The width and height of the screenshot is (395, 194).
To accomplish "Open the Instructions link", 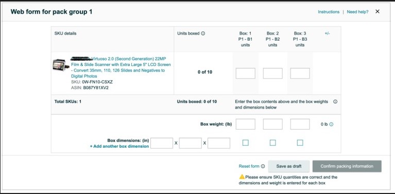I will 329,12.
